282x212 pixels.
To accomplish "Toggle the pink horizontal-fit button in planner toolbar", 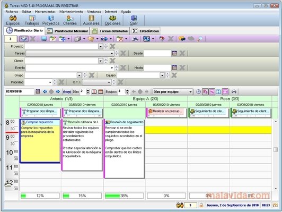I will point(225,91).
